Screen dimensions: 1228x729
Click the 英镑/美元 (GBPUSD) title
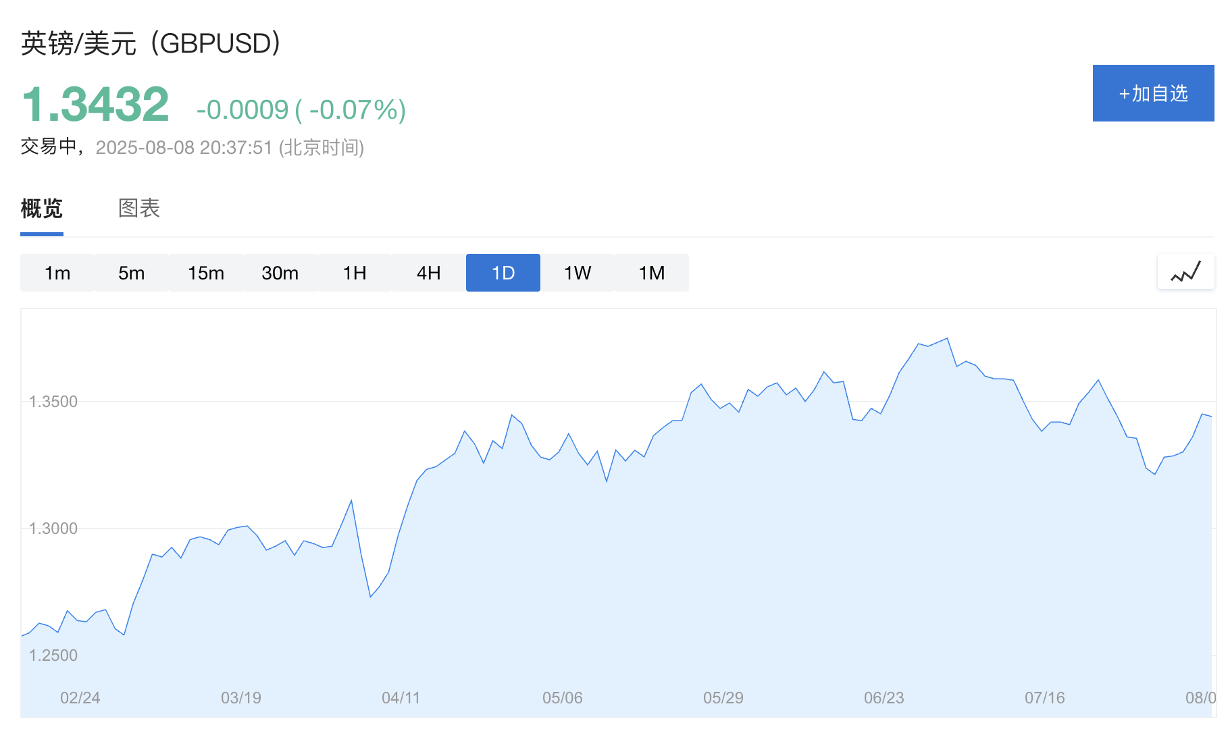(151, 44)
